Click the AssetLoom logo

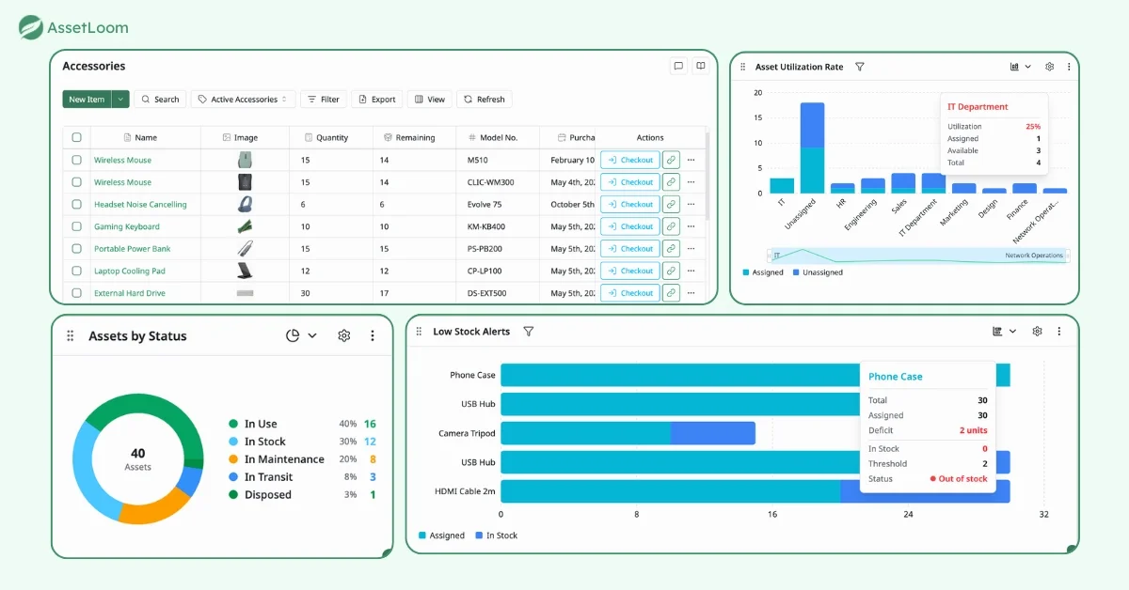pos(73,27)
